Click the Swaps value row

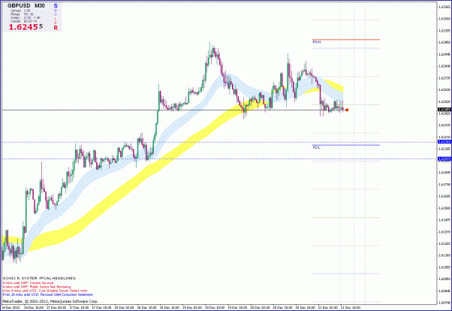click(26, 17)
